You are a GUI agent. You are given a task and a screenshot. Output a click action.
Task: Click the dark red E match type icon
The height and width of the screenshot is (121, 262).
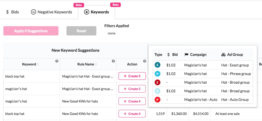point(157,82)
